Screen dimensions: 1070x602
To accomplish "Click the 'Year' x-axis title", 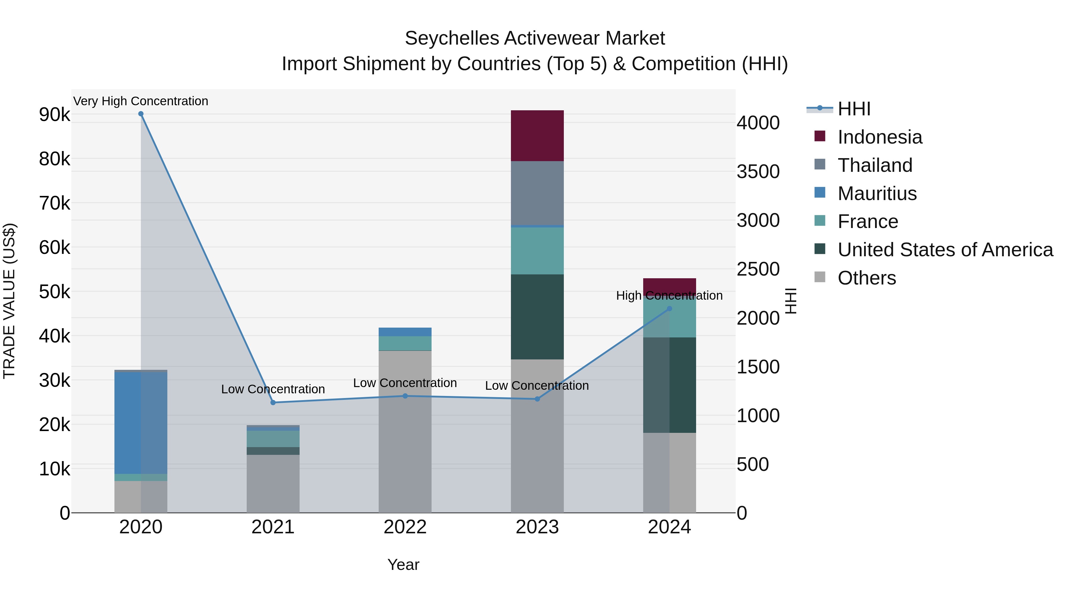I will click(x=403, y=565).
